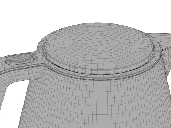Click the oval push button on the handle
The image size is (171, 128).
(x=20, y=59)
